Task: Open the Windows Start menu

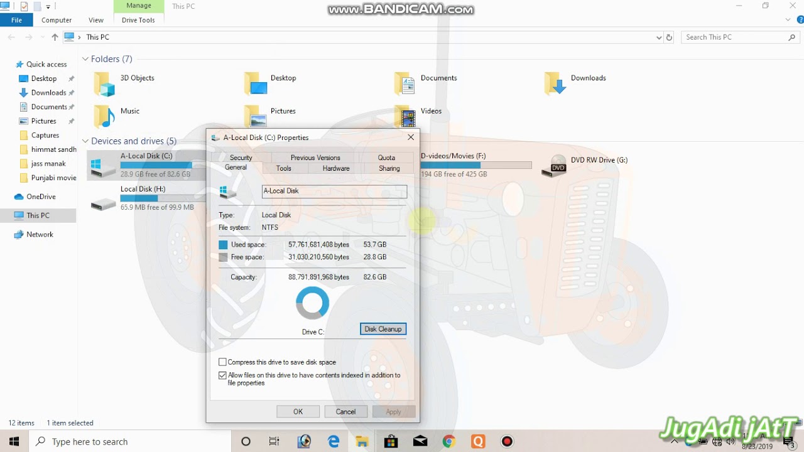Action: click(14, 441)
